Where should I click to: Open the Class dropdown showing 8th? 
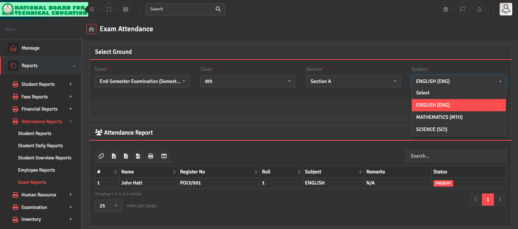(x=248, y=81)
